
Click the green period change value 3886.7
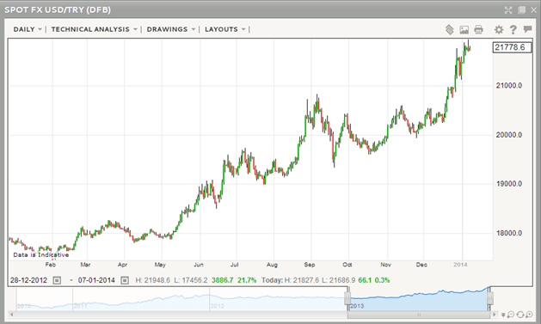pos(222,280)
